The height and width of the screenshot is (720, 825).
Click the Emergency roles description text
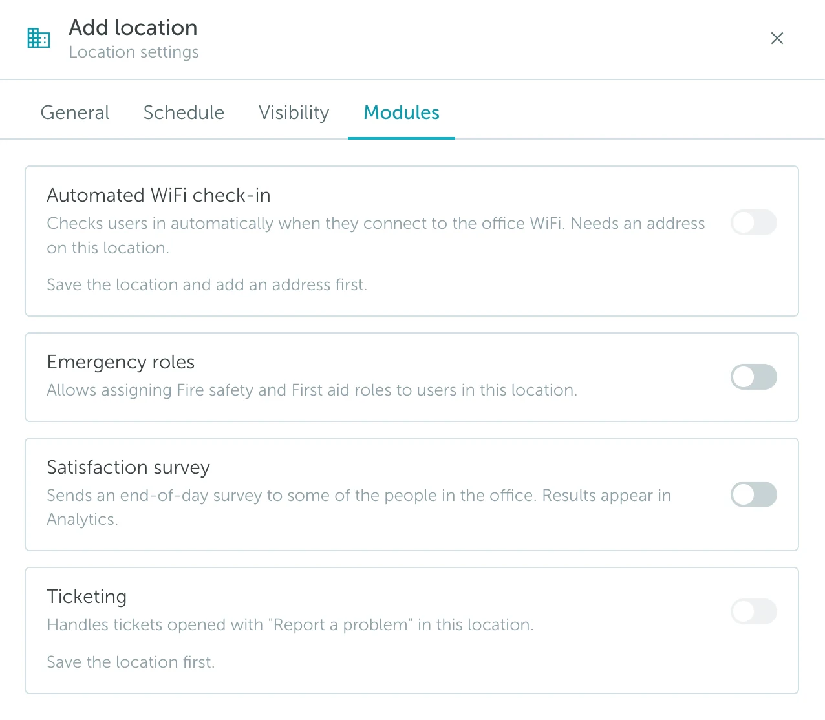point(312,390)
